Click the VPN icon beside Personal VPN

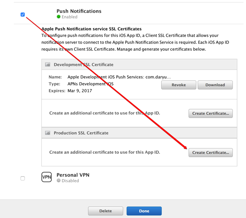(47, 177)
